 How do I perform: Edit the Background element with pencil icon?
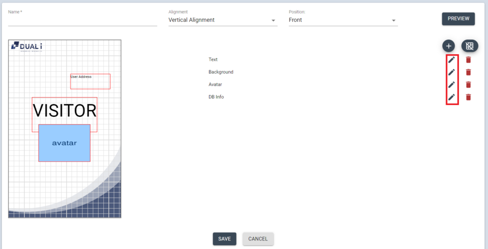click(451, 72)
